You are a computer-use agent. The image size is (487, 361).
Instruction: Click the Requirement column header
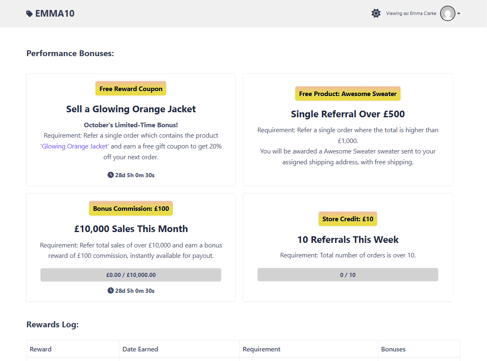click(308, 349)
